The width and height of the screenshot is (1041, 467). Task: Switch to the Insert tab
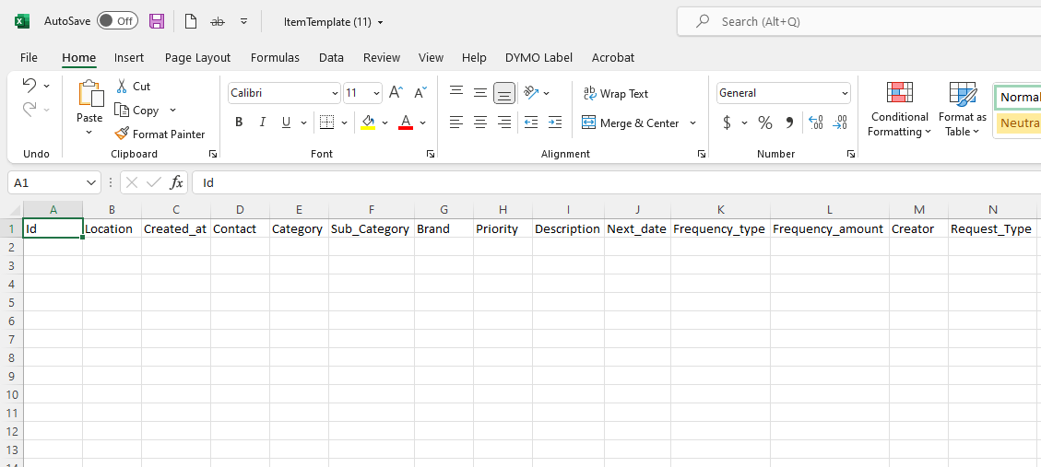pyautogui.click(x=129, y=58)
